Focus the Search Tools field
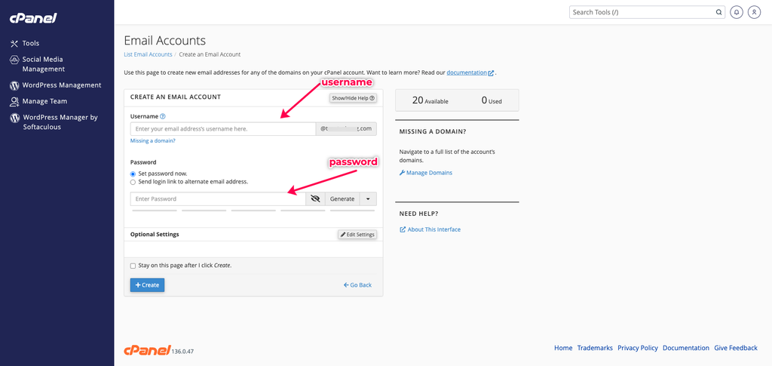Screen dimensions: 772x366 coord(642,12)
